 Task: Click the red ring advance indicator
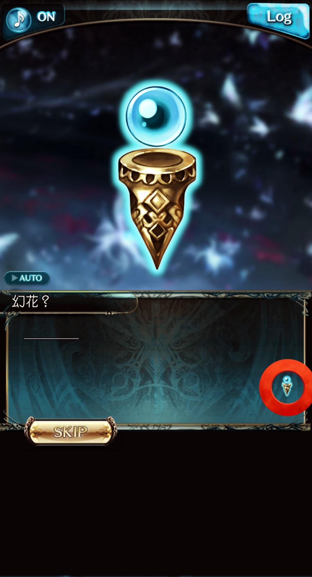286,387
